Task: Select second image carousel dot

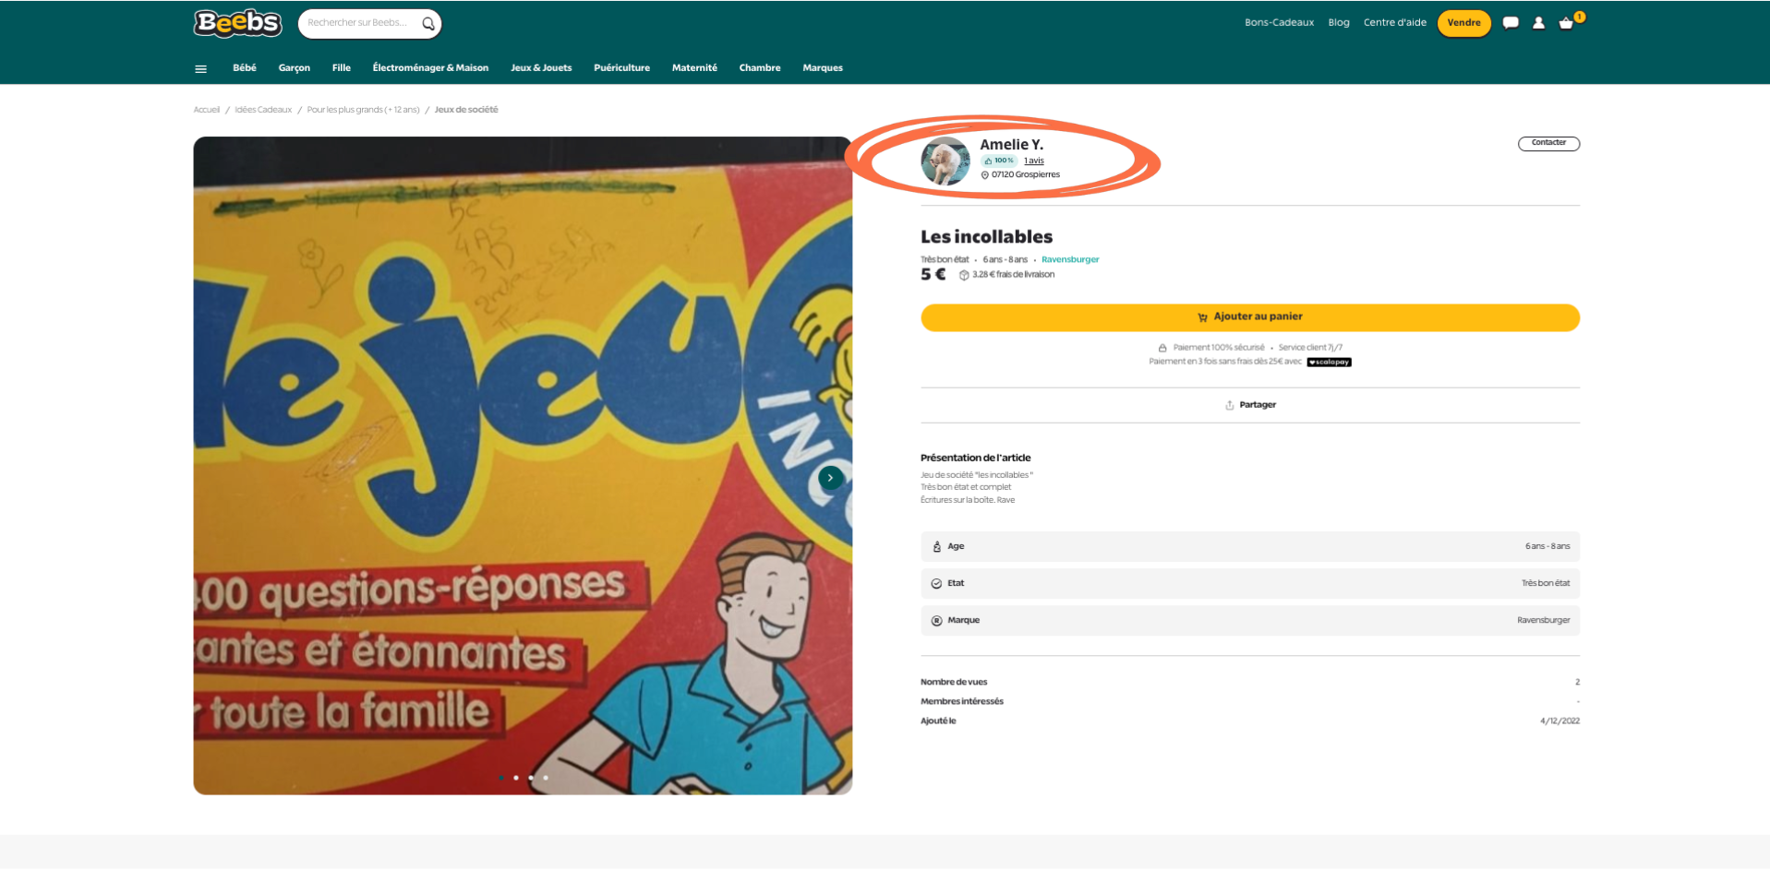Action: click(516, 778)
